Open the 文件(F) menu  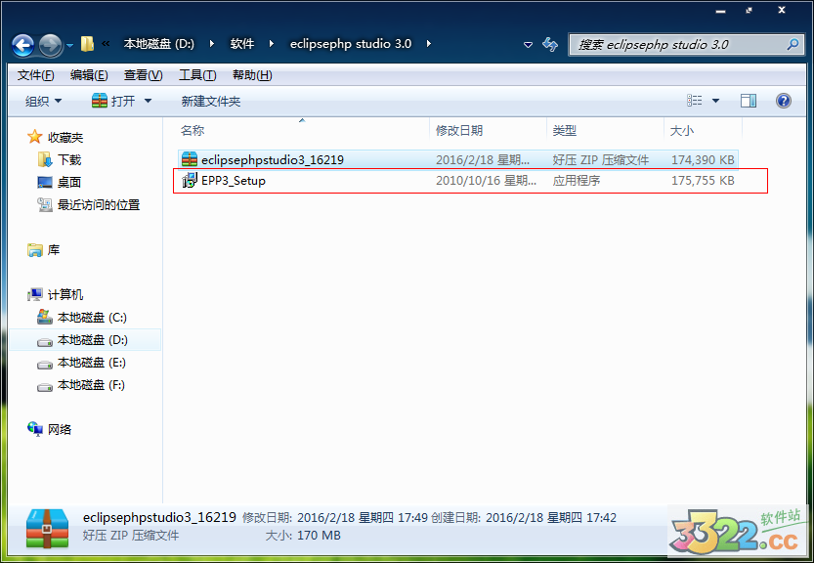(x=36, y=75)
